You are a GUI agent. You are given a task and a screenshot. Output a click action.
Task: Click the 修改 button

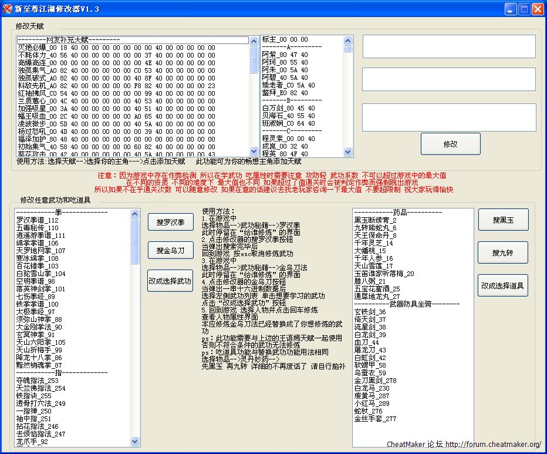point(450,144)
